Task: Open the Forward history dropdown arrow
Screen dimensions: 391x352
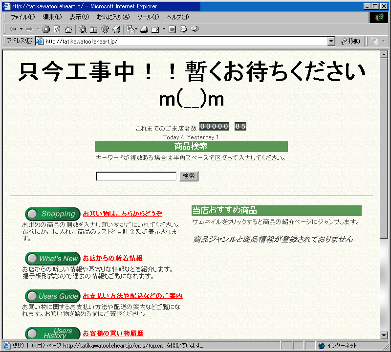Action: coord(38,29)
